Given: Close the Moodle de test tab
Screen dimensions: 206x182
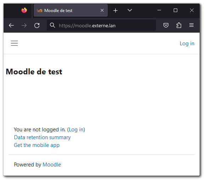Looking at the screenshot, I should pos(102,10).
